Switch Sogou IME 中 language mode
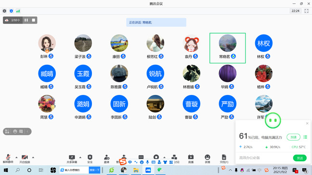 130,162
